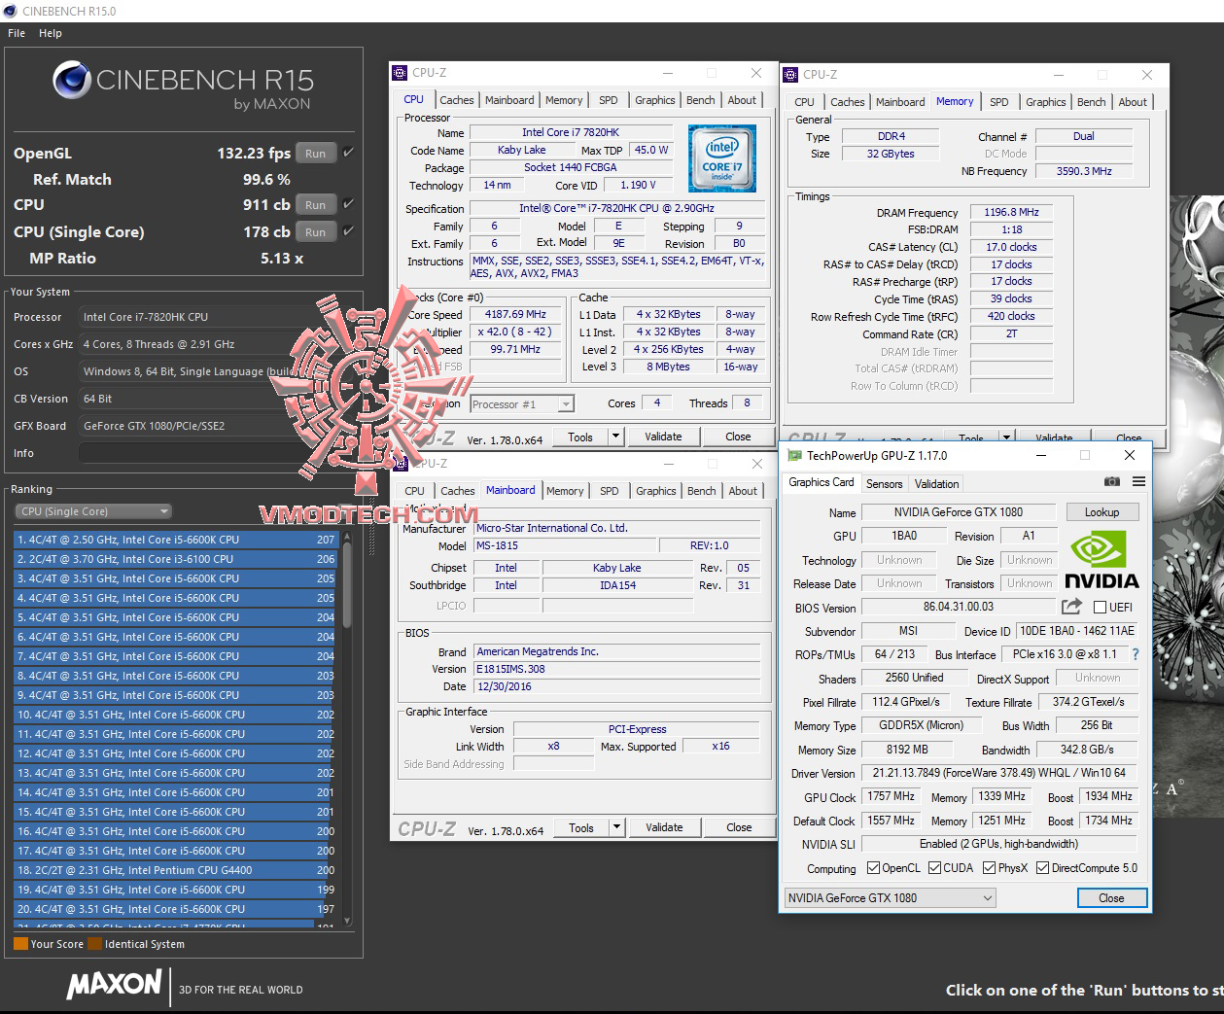Click the NB Frequency 3590.3 MHz value
Viewport: 1224px width, 1014px height.
pos(1084,171)
